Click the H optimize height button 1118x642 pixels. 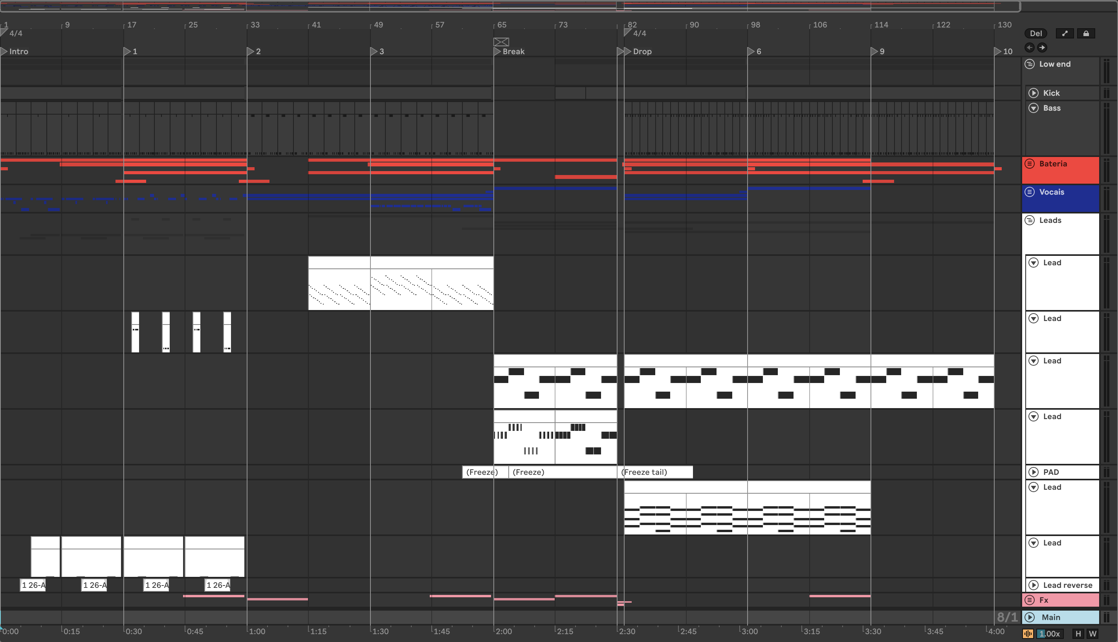1078,634
